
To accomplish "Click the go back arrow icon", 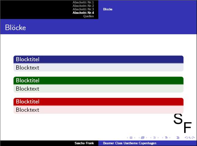I will point(186,138).
